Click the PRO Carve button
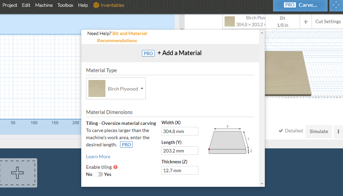343x196 pixels. click(x=300, y=5)
